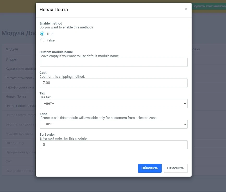
Task: Focus the Cost input with 7.00
Action: click(x=113, y=83)
